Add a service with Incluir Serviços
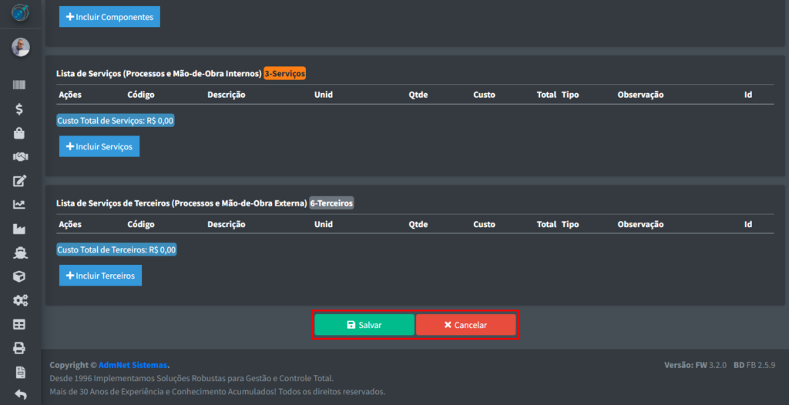 [99, 146]
